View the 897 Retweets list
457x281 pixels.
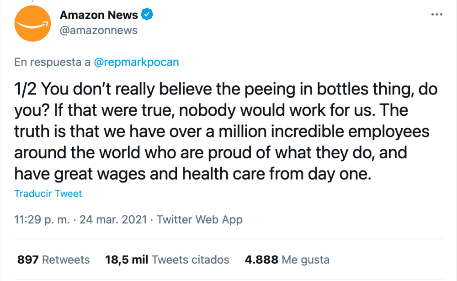(x=53, y=260)
